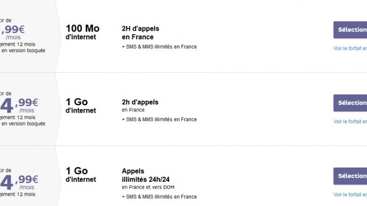Click the '2h d'appels' title in the first 1 Go row

click(x=140, y=102)
